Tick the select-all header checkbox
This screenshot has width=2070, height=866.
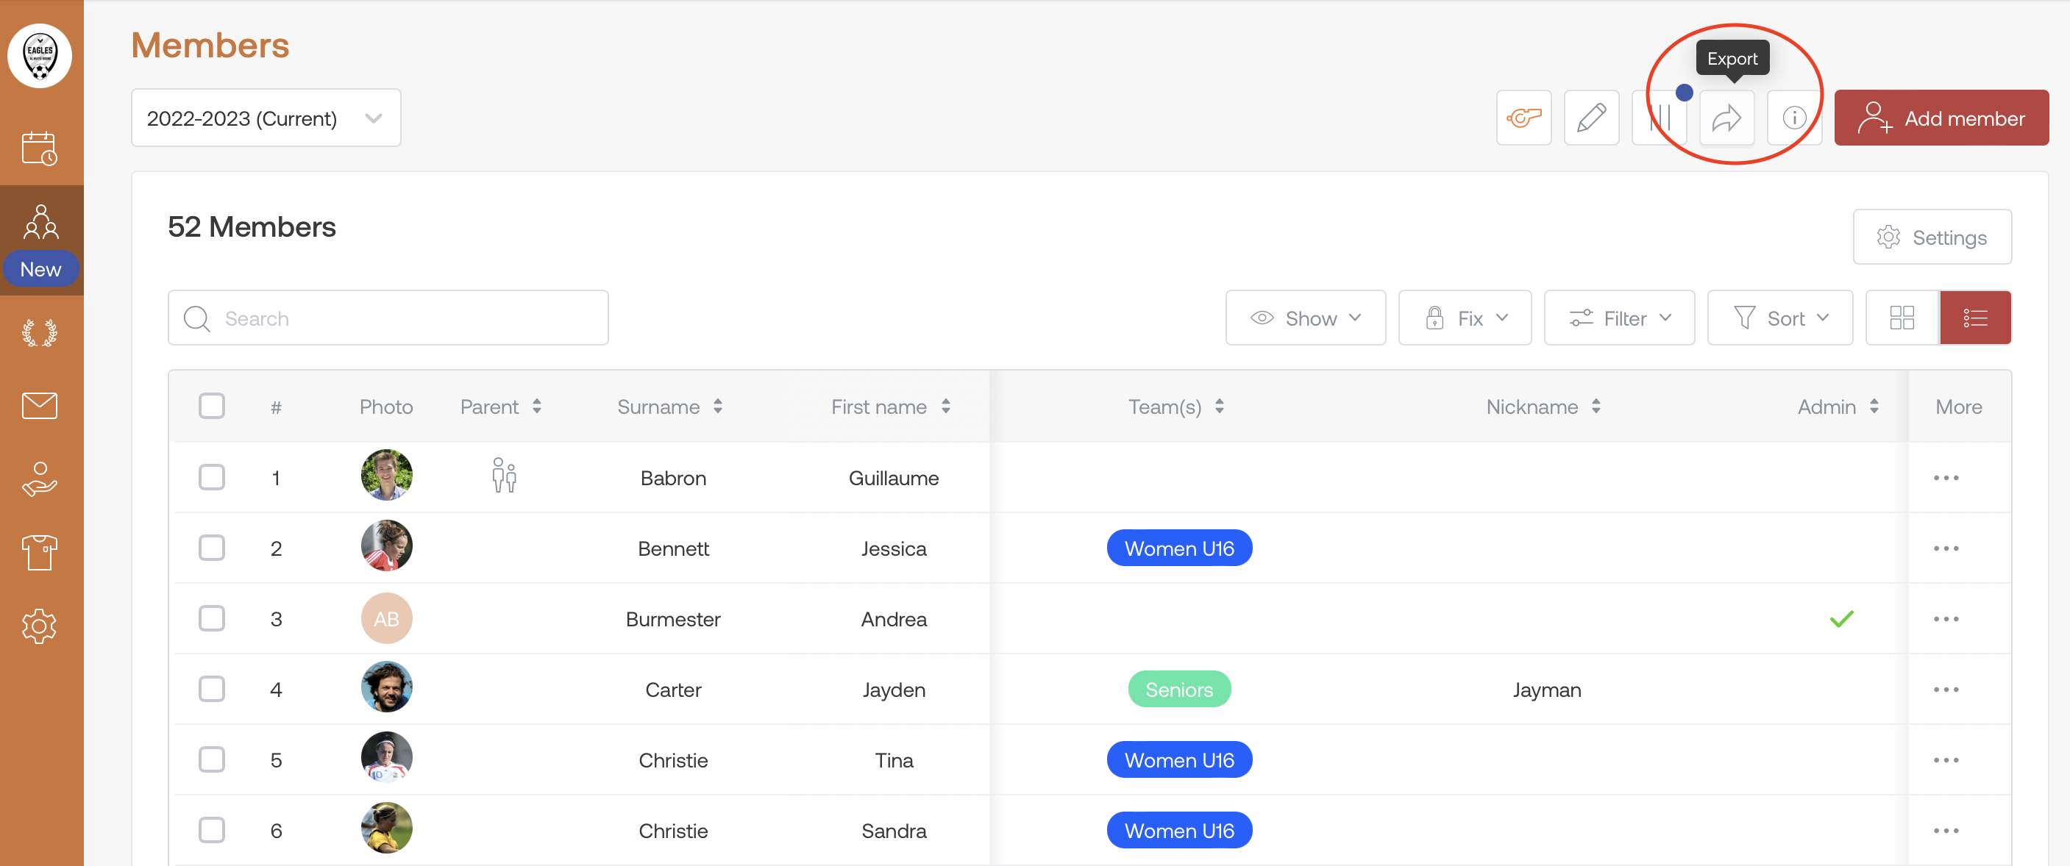211,407
